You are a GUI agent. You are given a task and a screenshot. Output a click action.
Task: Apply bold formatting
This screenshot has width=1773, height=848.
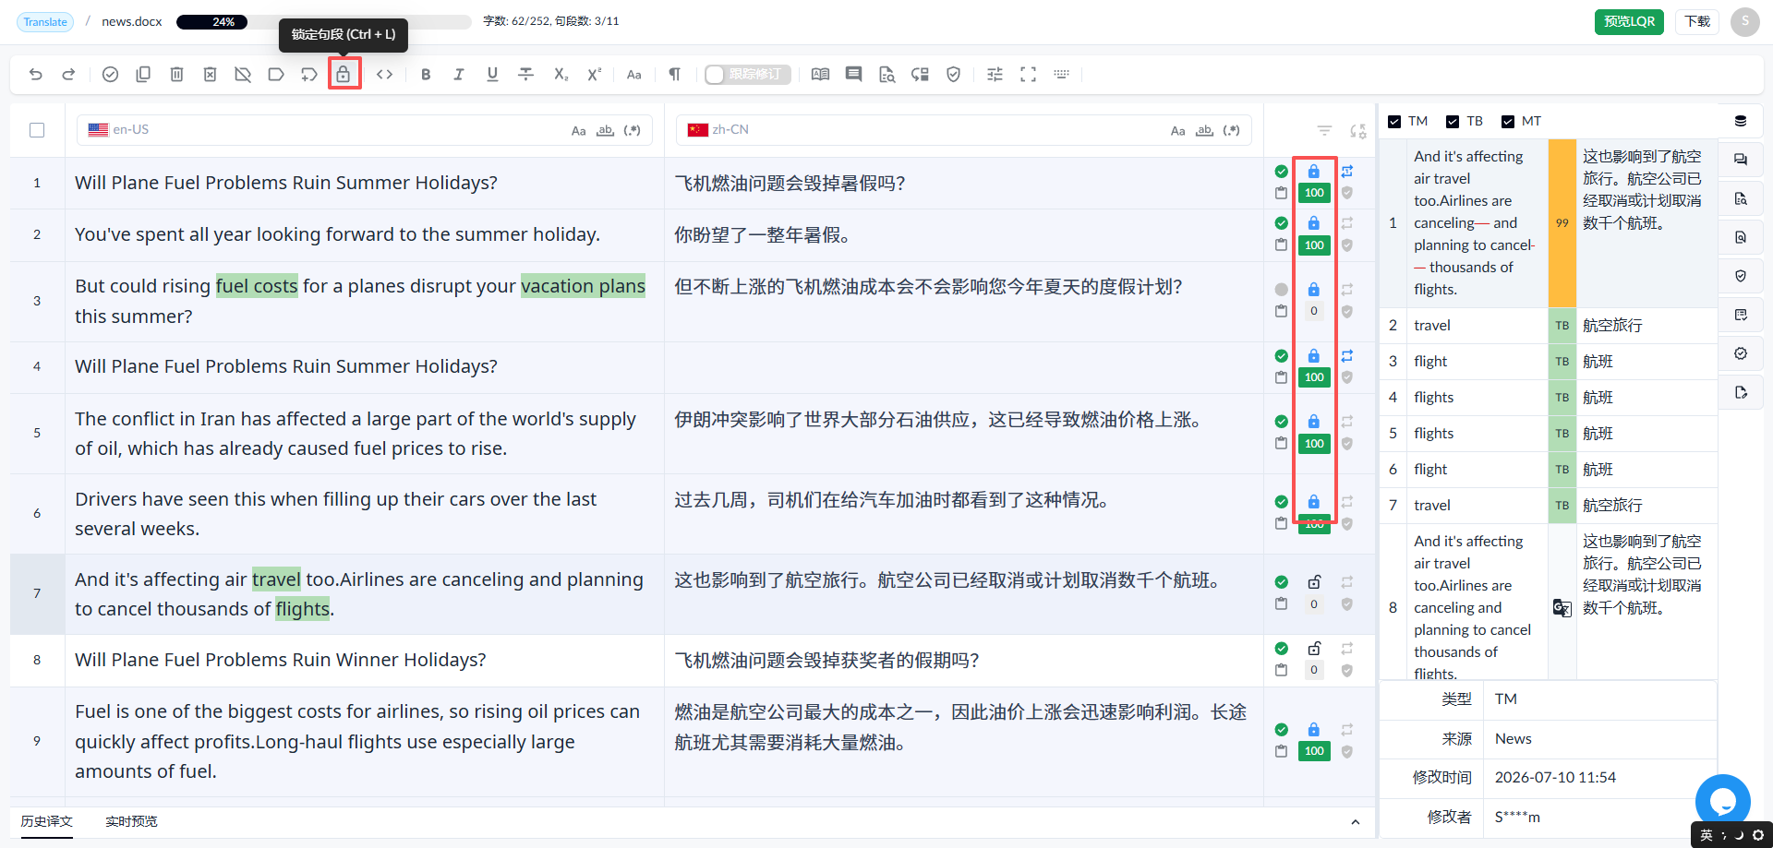click(426, 75)
